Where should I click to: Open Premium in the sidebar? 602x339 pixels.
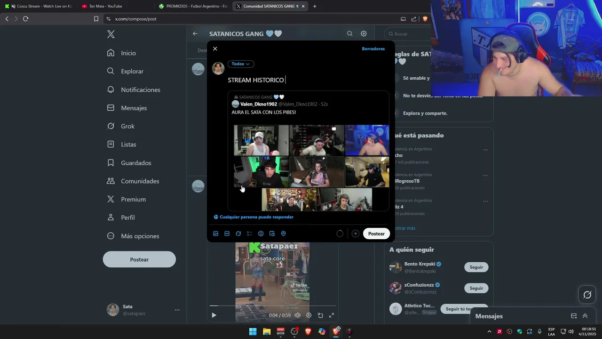127,200
